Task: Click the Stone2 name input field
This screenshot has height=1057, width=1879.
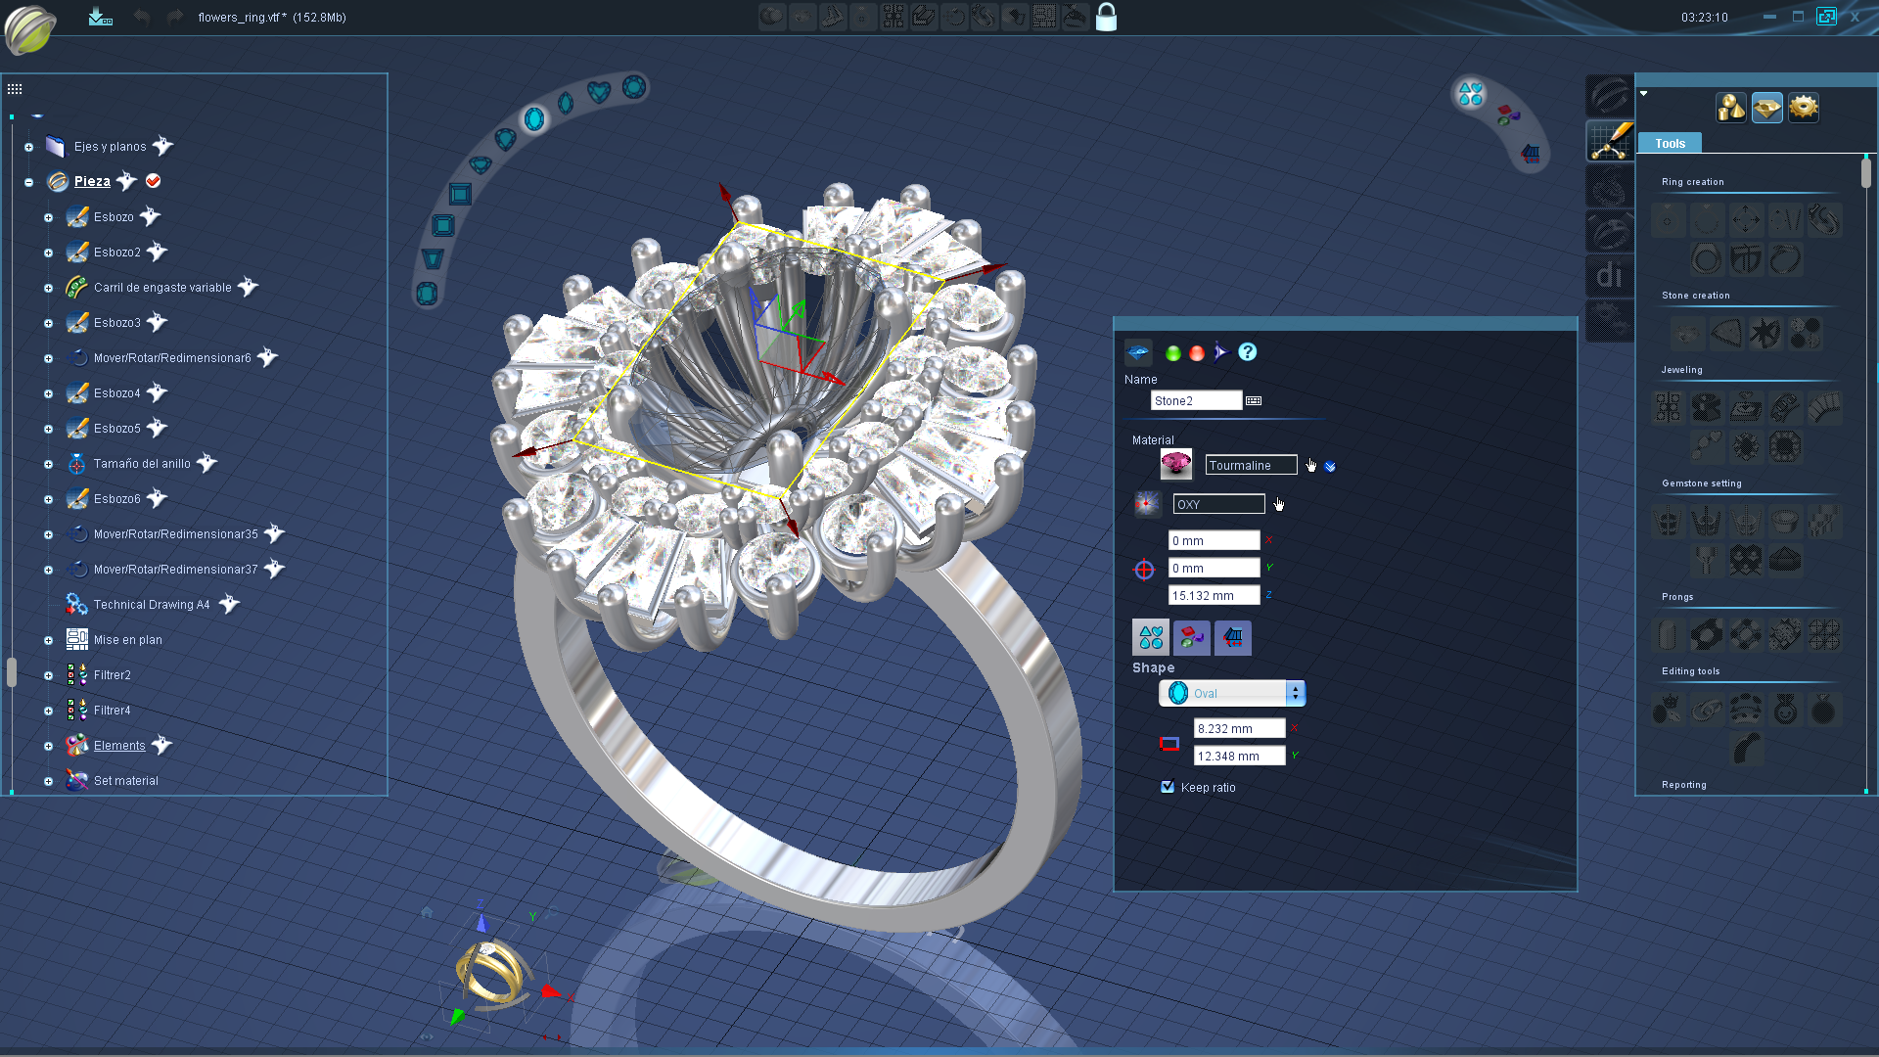Action: [1195, 400]
